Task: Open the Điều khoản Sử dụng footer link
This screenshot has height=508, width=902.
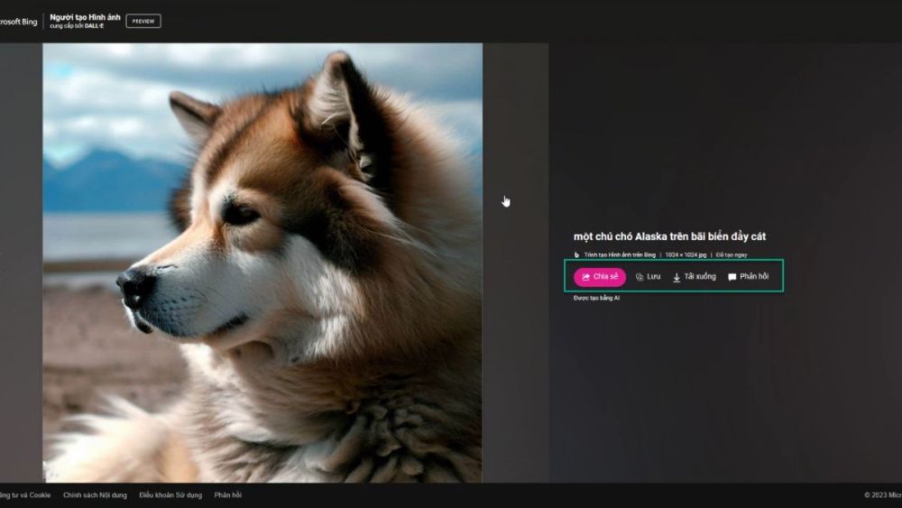Action: pos(170,494)
